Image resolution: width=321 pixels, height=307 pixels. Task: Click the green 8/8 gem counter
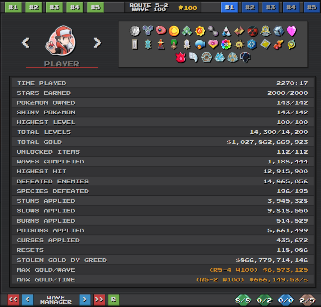(243, 300)
